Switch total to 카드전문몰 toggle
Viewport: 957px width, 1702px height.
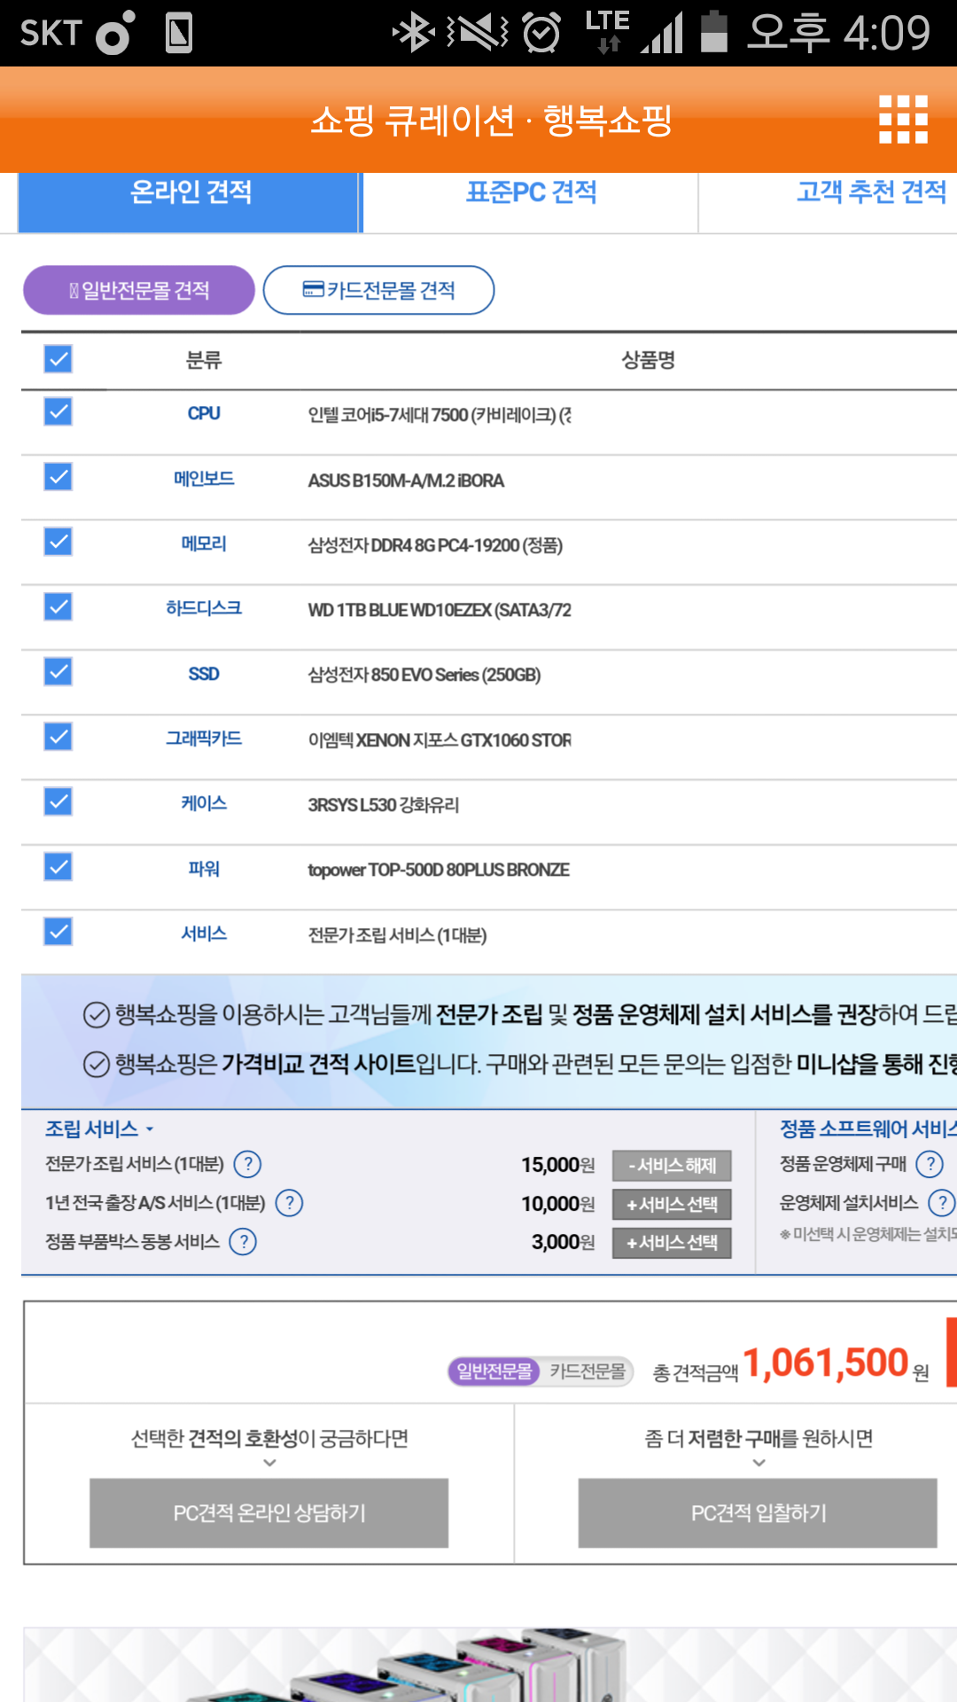pyautogui.click(x=587, y=1371)
